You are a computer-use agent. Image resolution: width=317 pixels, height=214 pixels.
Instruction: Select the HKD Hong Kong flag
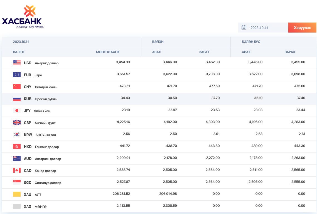pos(17,146)
